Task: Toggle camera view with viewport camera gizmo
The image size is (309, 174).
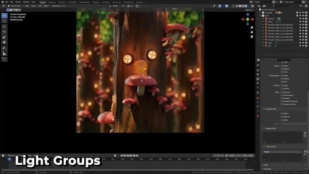Action: (252, 37)
